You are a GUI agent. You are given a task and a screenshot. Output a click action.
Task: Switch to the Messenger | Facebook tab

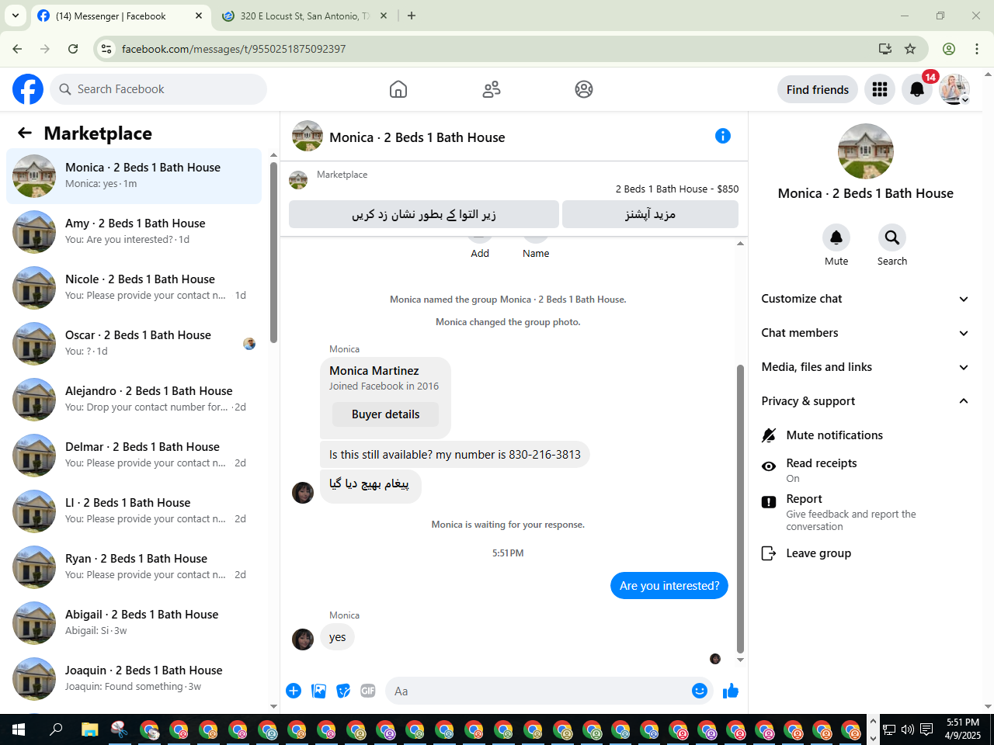point(120,16)
